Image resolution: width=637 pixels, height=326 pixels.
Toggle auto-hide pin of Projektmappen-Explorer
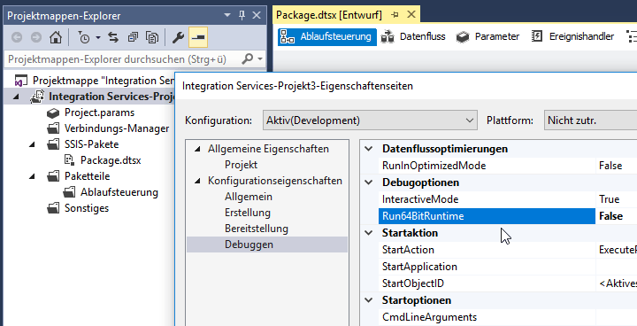click(x=242, y=15)
